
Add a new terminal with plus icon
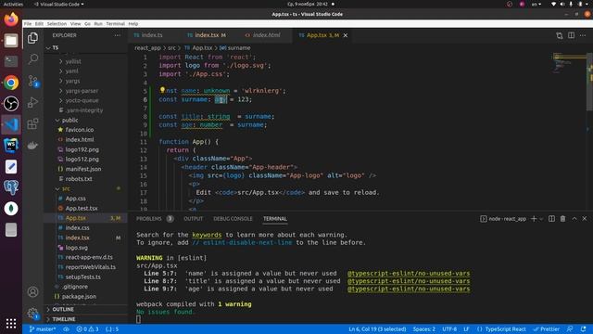[x=534, y=219]
